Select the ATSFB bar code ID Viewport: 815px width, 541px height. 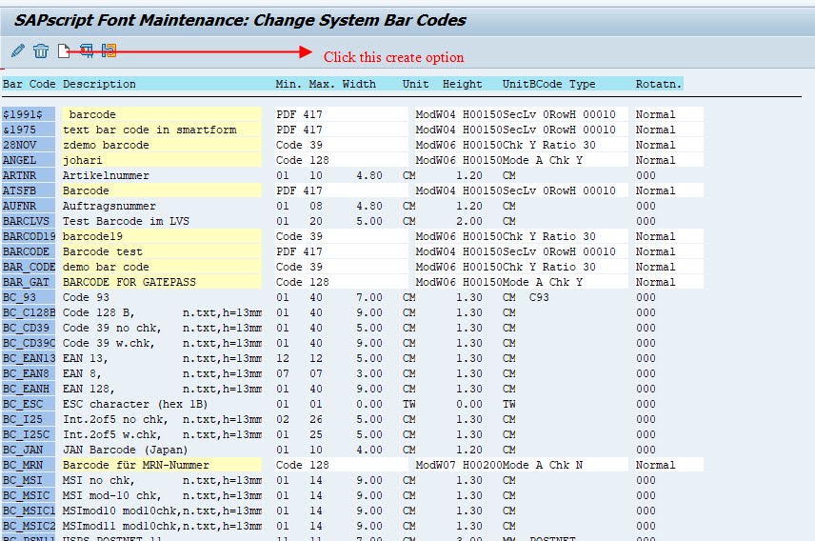coord(29,190)
